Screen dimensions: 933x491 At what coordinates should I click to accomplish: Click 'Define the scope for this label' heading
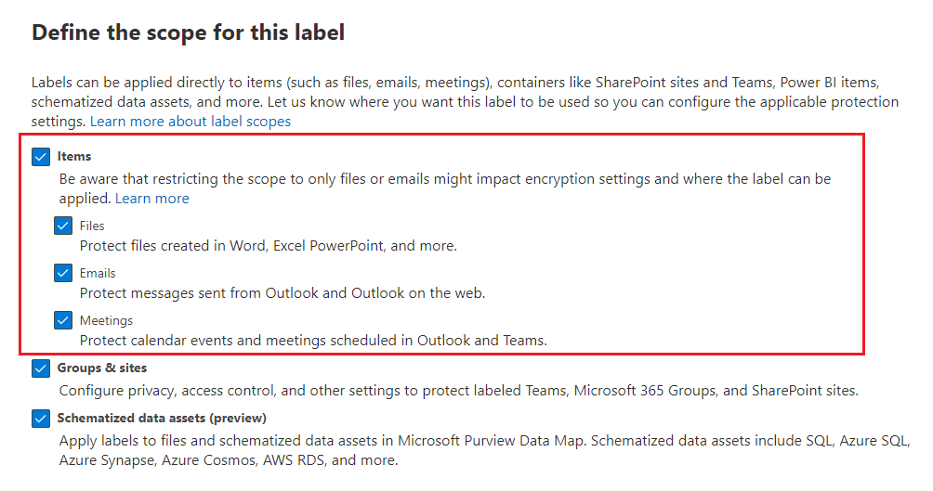188,33
